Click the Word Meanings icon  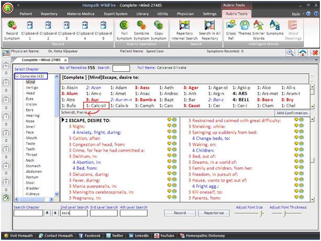293,25
